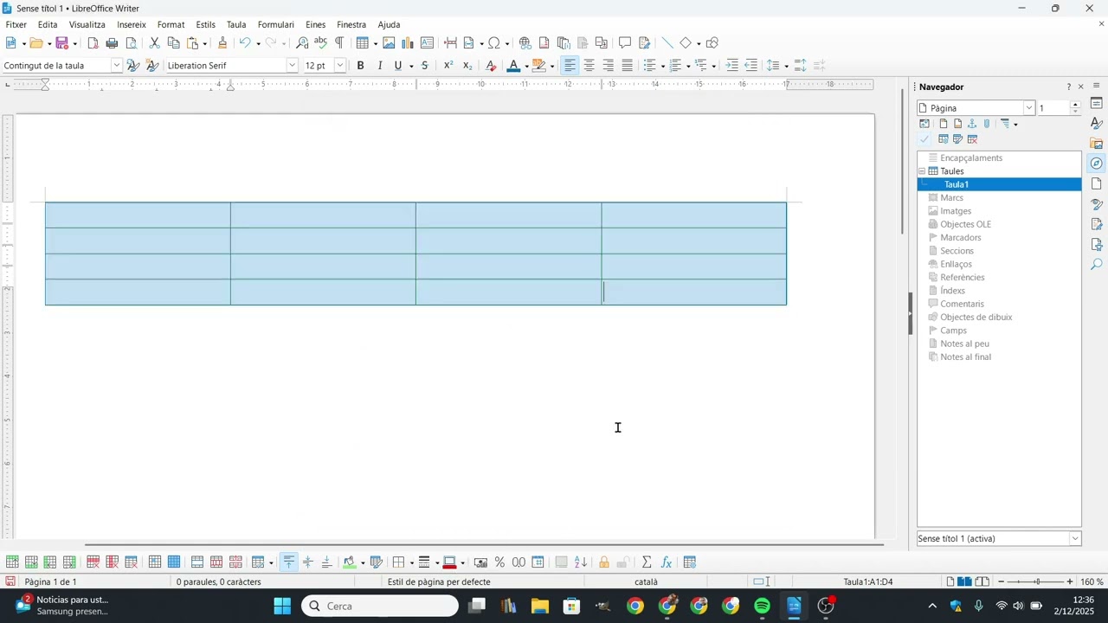The image size is (1108, 623).
Task: Click the Navigator page number field
Action: [x=1053, y=108]
